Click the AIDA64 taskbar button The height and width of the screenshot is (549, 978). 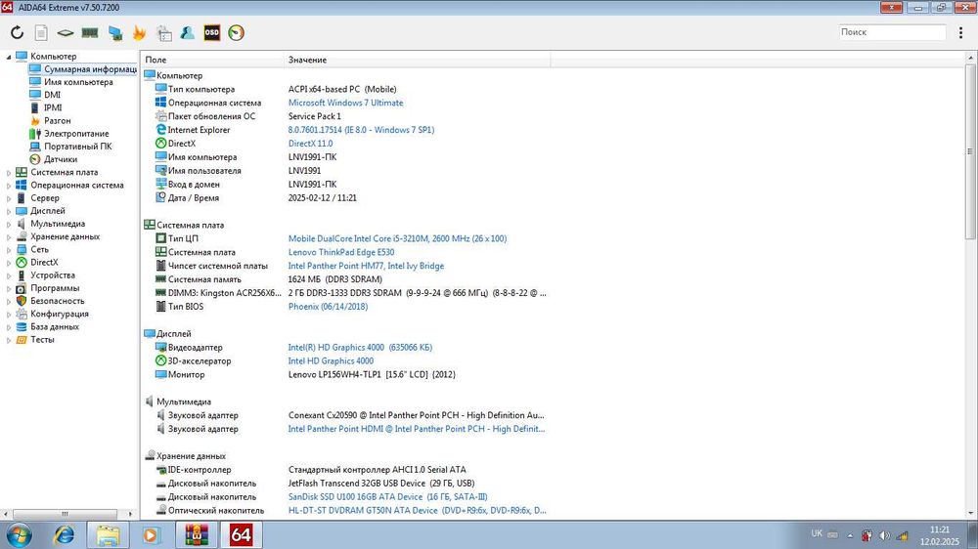[x=241, y=535]
